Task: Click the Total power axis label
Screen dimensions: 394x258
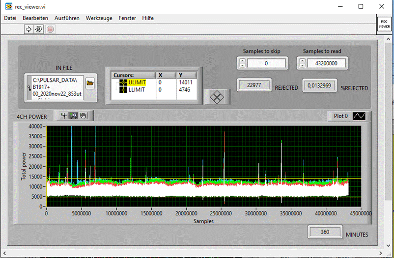Action: [x=24, y=166]
